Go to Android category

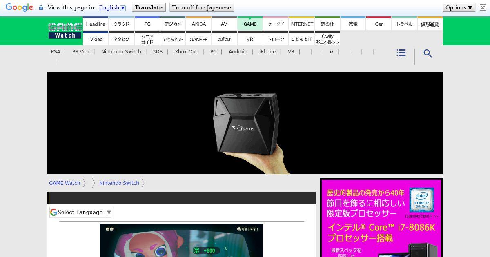click(238, 51)
